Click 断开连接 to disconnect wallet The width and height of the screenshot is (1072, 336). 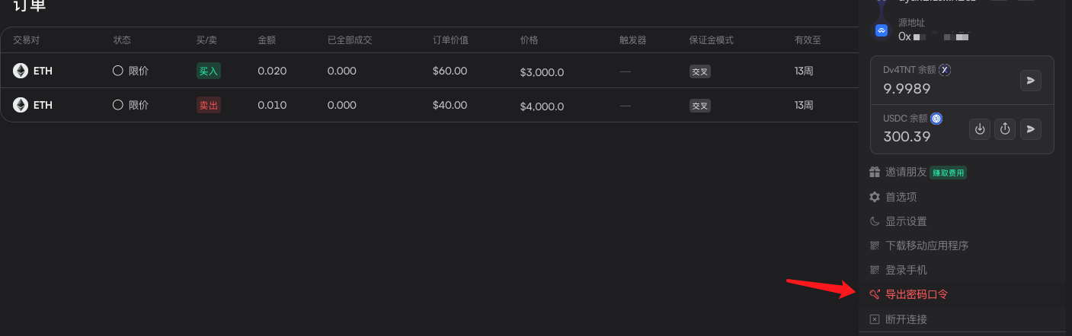(x=906, y=319)
